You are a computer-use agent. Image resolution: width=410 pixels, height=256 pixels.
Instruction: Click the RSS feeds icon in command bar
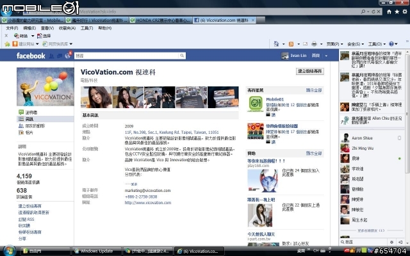[291, 44]
